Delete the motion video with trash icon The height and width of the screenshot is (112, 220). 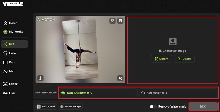click(x=120, y=21)
